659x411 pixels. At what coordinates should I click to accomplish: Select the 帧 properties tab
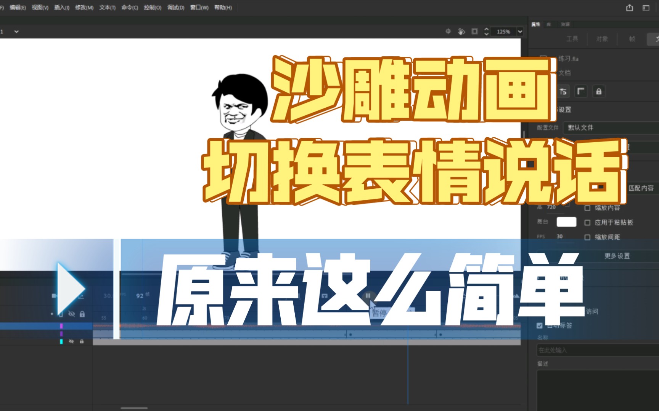[632, 39]
